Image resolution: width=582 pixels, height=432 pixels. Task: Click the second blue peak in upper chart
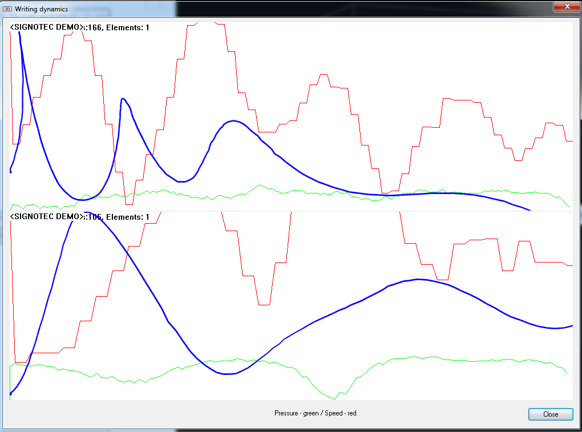(123, 99)
